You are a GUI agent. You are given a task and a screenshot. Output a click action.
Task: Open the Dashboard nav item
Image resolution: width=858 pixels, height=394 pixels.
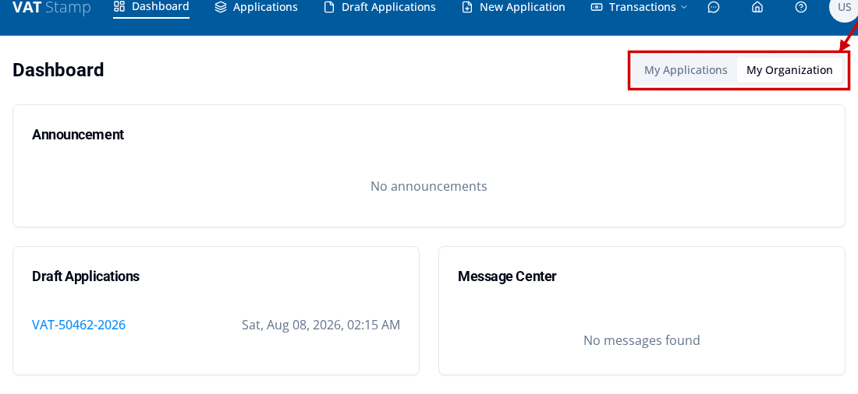click(151, 7)
